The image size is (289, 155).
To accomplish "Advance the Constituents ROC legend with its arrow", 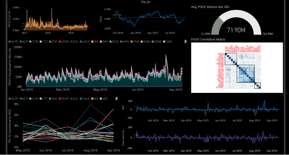I will 117,98.
